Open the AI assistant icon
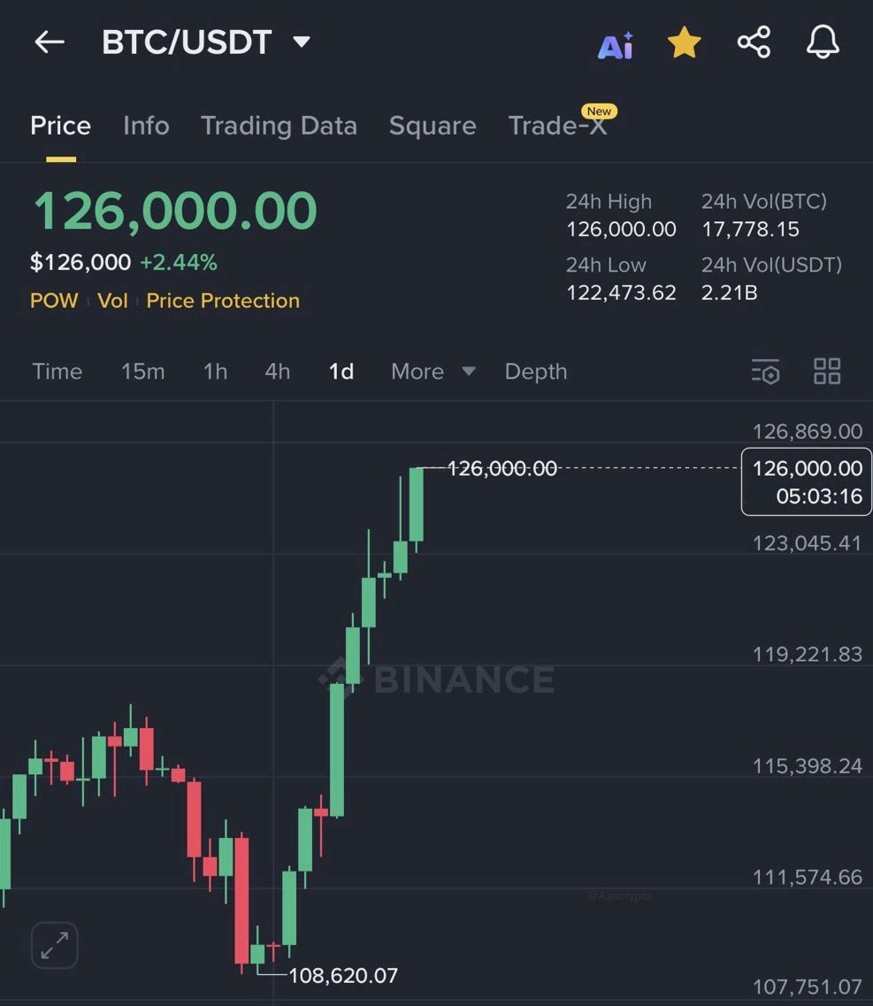This screenshot has height=1006, width=873. coord(616,45)
